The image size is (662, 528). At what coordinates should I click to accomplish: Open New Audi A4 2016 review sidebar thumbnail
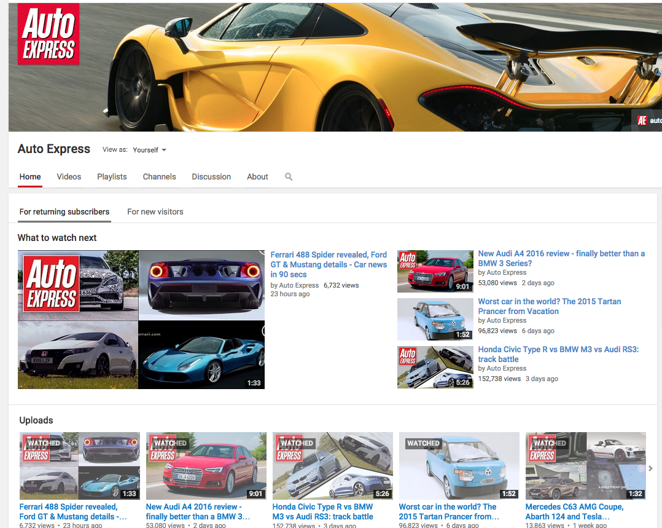point(435,272)
